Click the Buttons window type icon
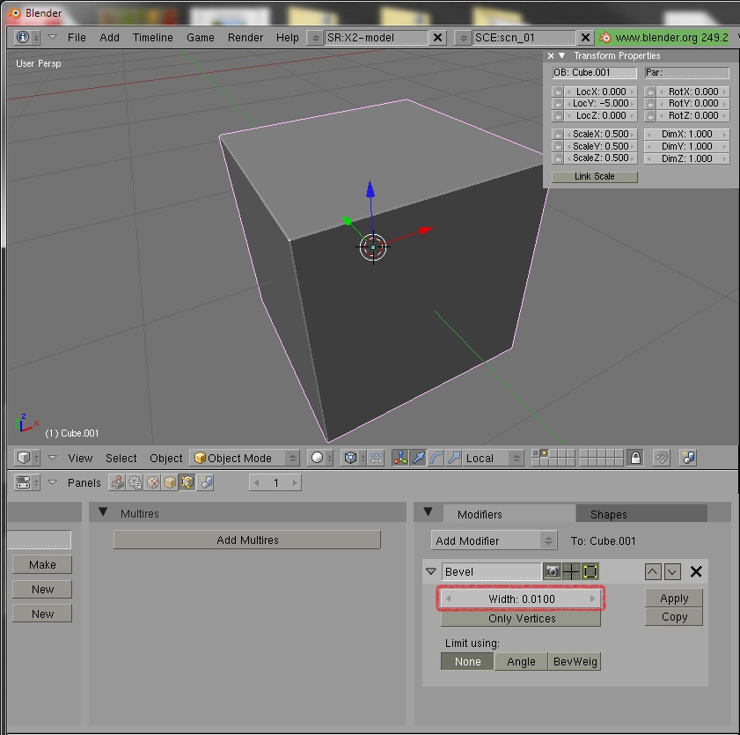740x735 pixels. pos(27,482)
